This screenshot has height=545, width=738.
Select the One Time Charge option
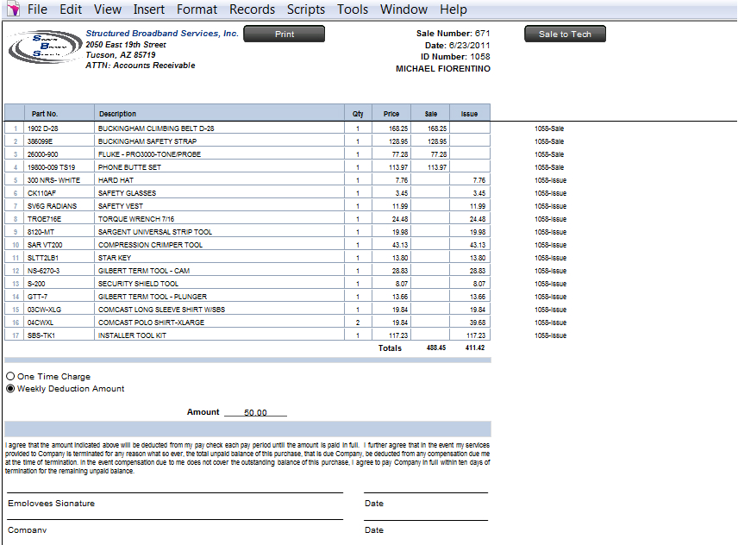(10, 377)
